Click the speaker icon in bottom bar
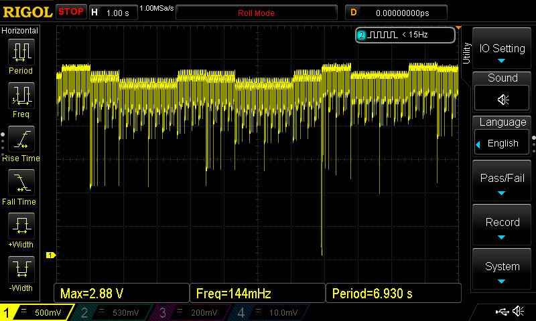The height and width of the screenshot is (321, 536). click(518, 312)
